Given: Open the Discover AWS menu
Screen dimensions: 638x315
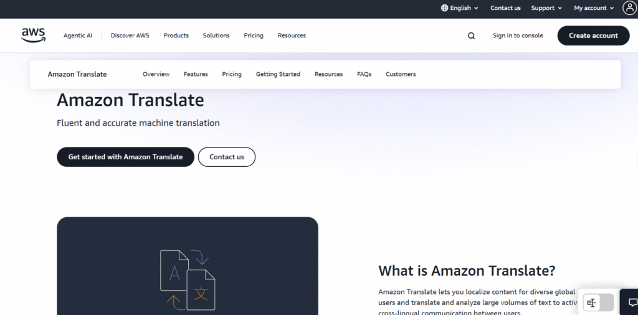Looking at the screenshot, I should tap(130, 35).
